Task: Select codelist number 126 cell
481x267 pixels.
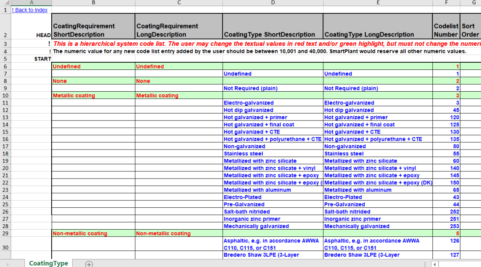Action: click(446, 244)
